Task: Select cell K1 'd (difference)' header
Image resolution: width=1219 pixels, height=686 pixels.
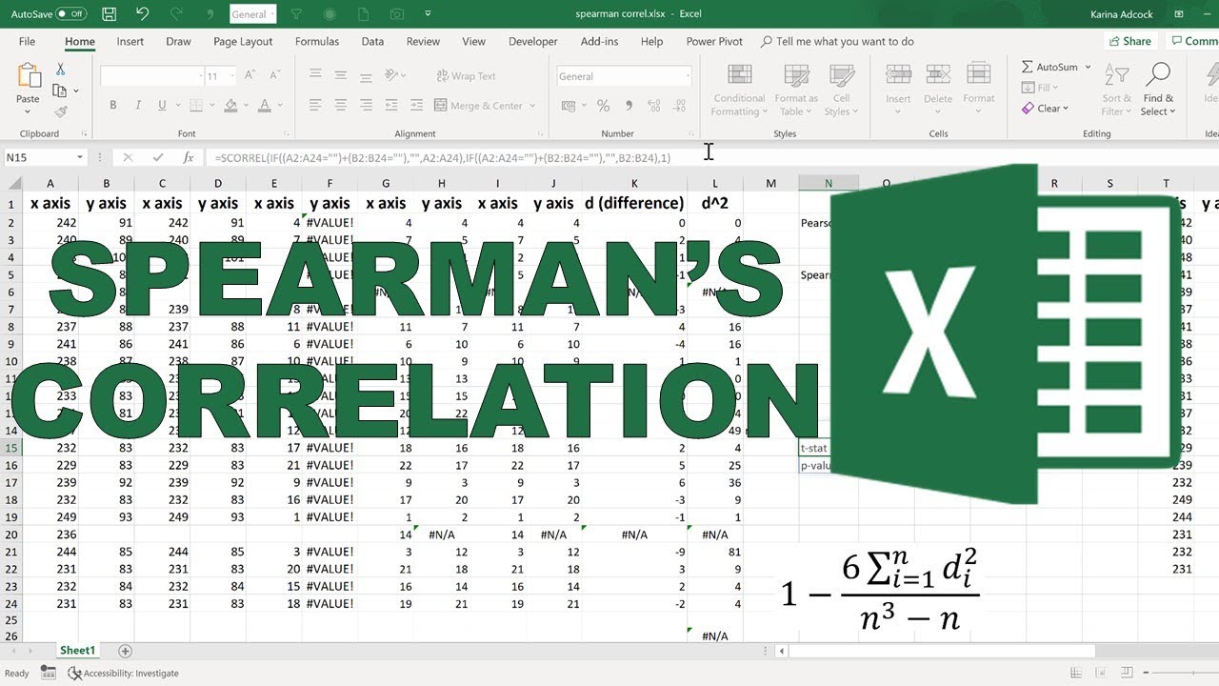Action: [x=634, y=203]
